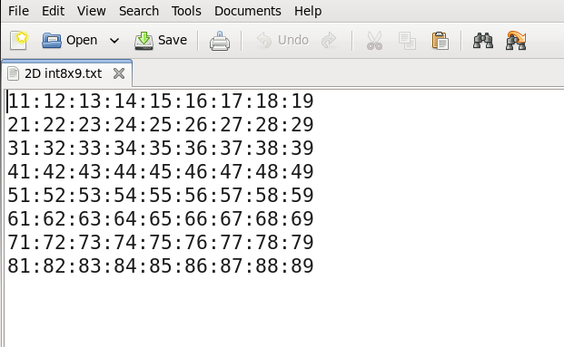564x347 pixels.
Task: Open the Edit menu
Action: [x=53, y=11]
